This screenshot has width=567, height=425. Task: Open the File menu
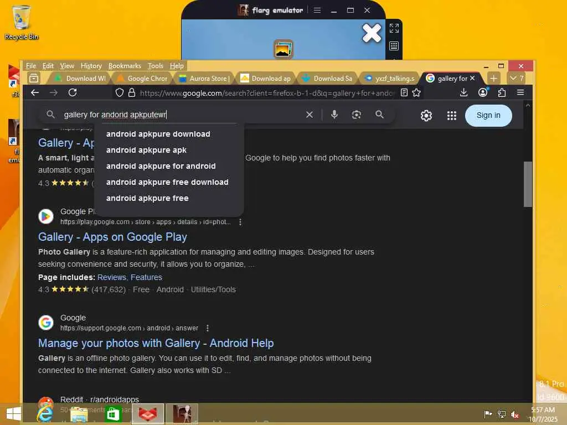[31, 66]
